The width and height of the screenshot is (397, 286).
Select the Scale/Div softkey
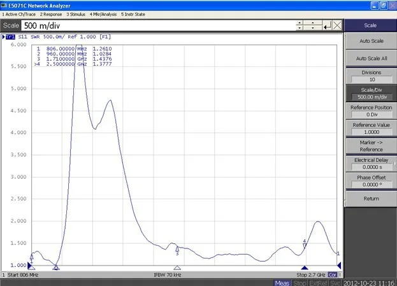pyautogui.click(x=371, y=94)
